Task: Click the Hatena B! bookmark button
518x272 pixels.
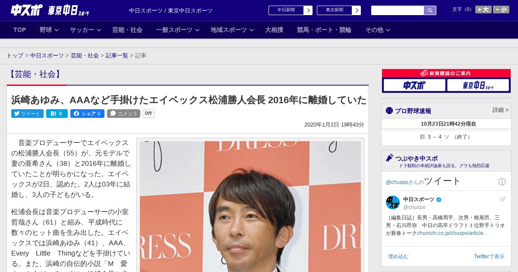Action: click(57, 114)
